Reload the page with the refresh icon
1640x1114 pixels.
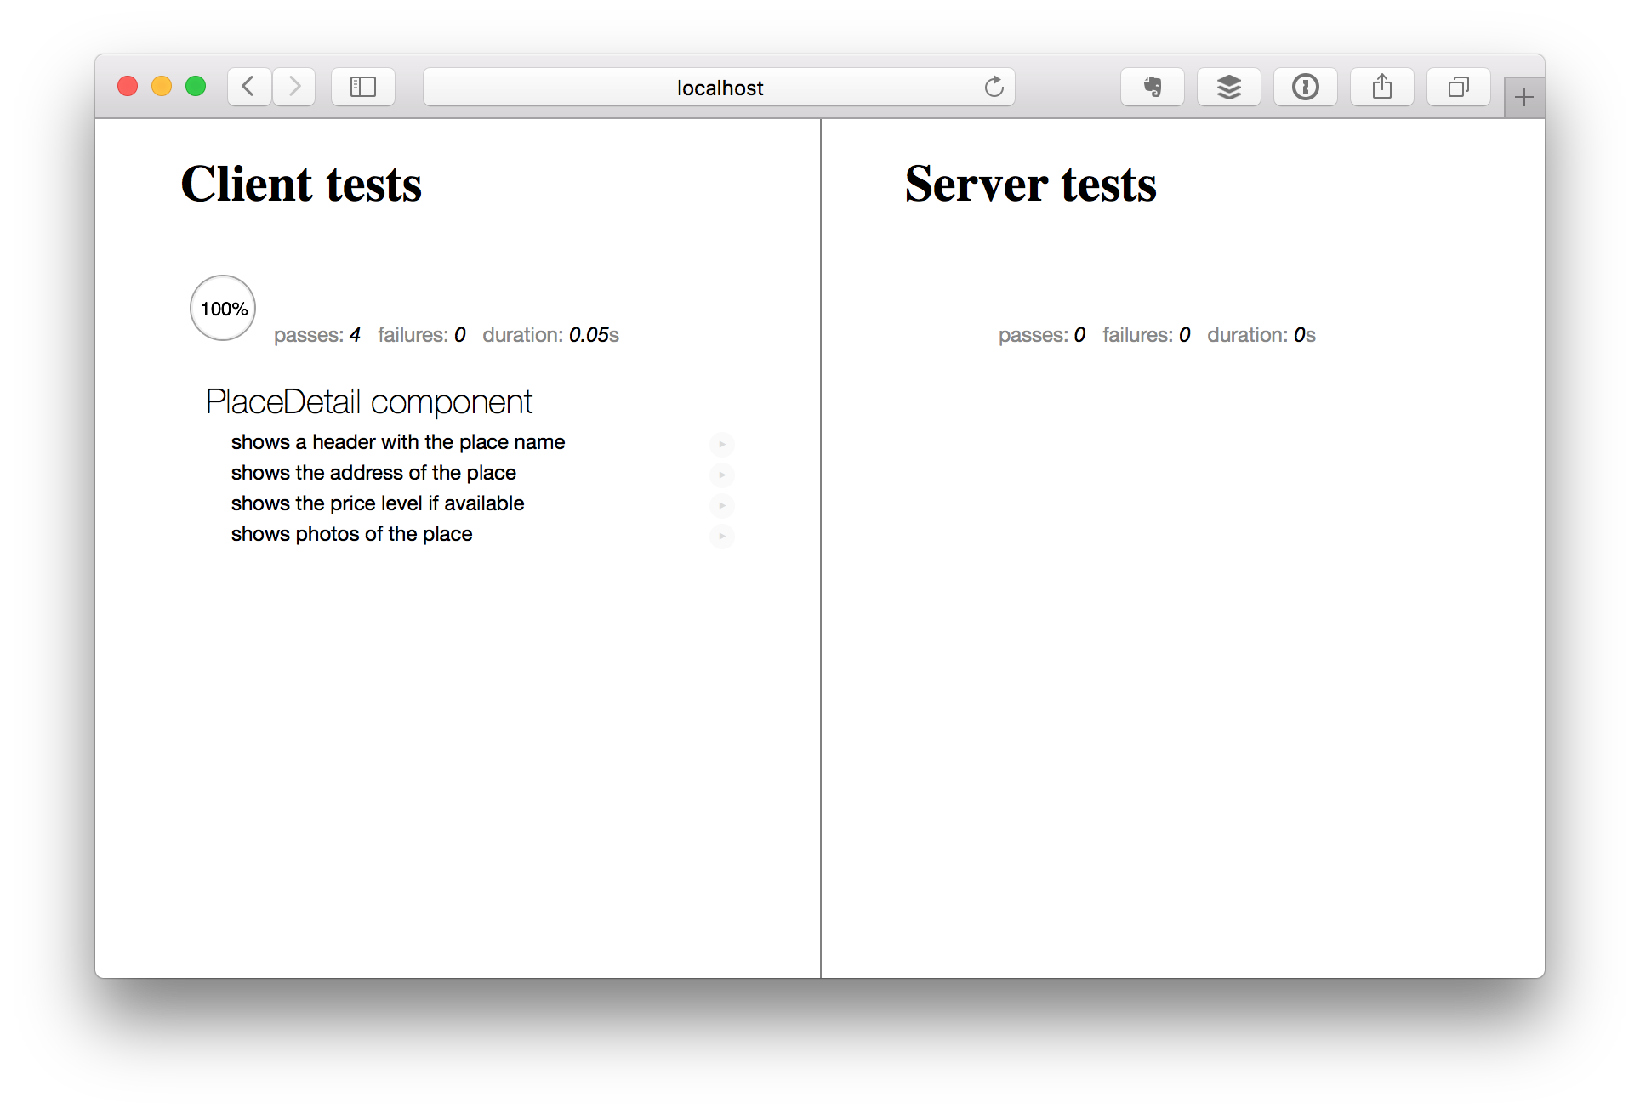click(994, 87)
